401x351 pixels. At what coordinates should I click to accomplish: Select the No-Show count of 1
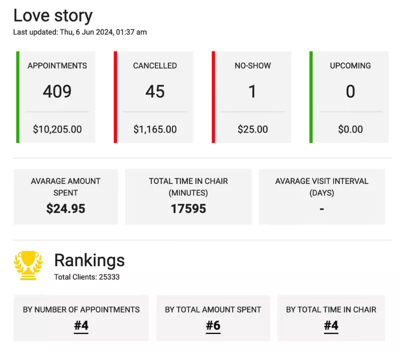coord(252,92)
